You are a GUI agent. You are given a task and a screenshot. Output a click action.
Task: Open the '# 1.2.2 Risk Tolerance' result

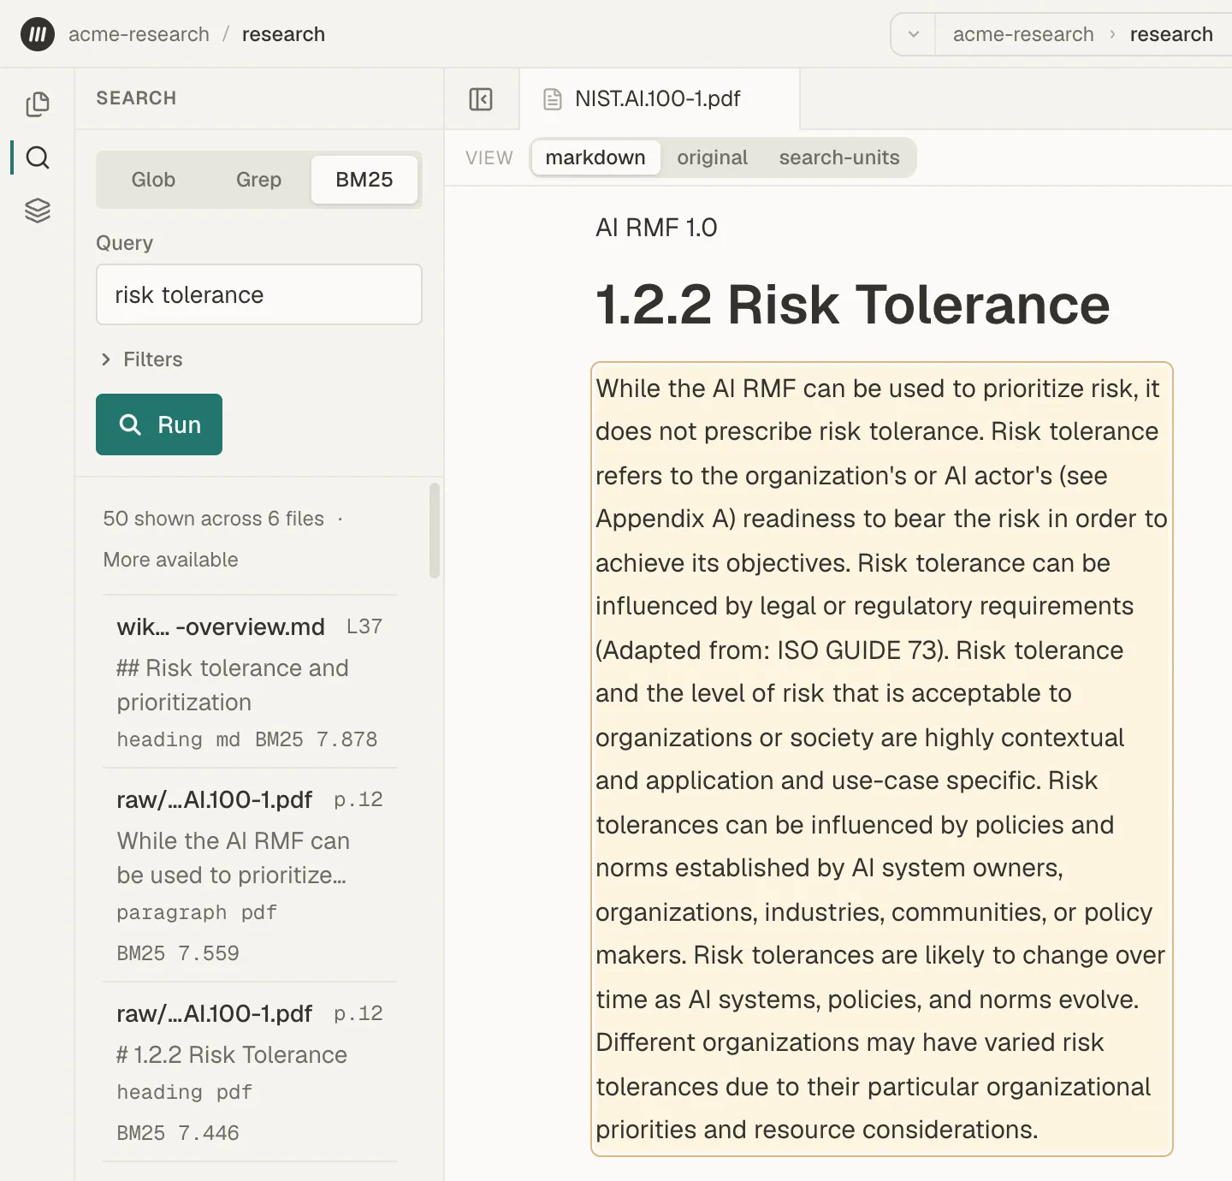click(250, 1072)
